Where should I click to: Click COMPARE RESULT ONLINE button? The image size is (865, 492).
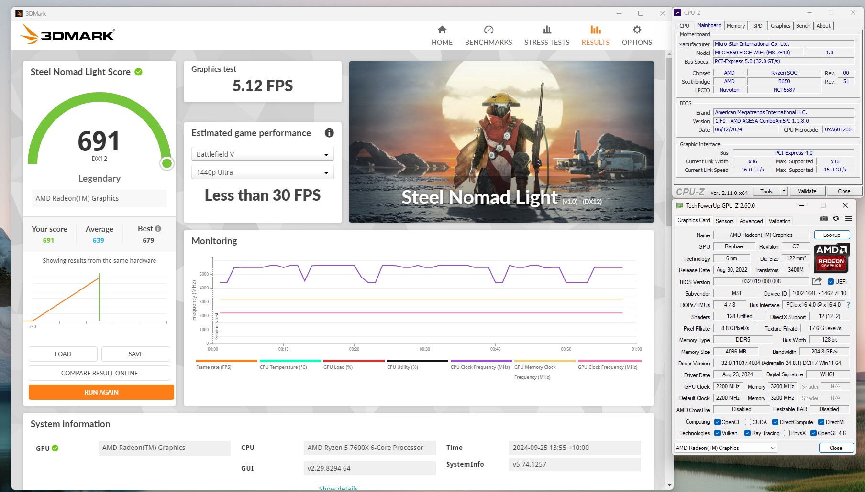[x=100, y=373]
